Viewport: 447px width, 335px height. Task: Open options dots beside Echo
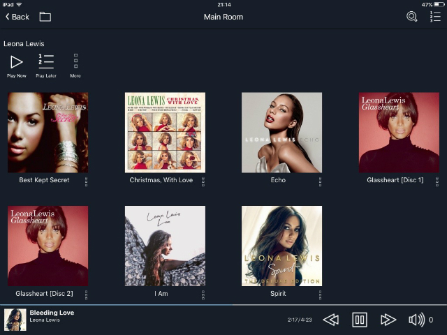(320, 181)
